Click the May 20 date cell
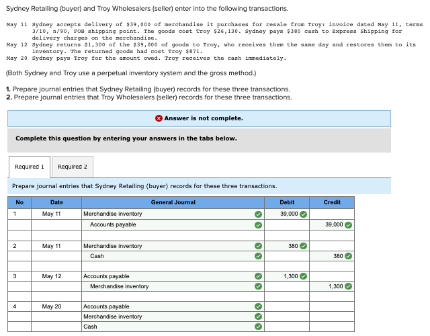The image size is (430, 336). click(56, 306)
